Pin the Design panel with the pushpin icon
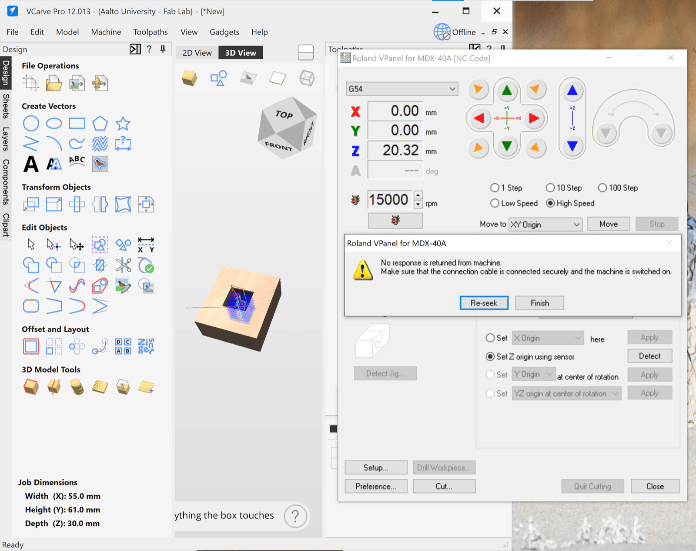Viewport: 696px width, 551px height. click(163, 49)
